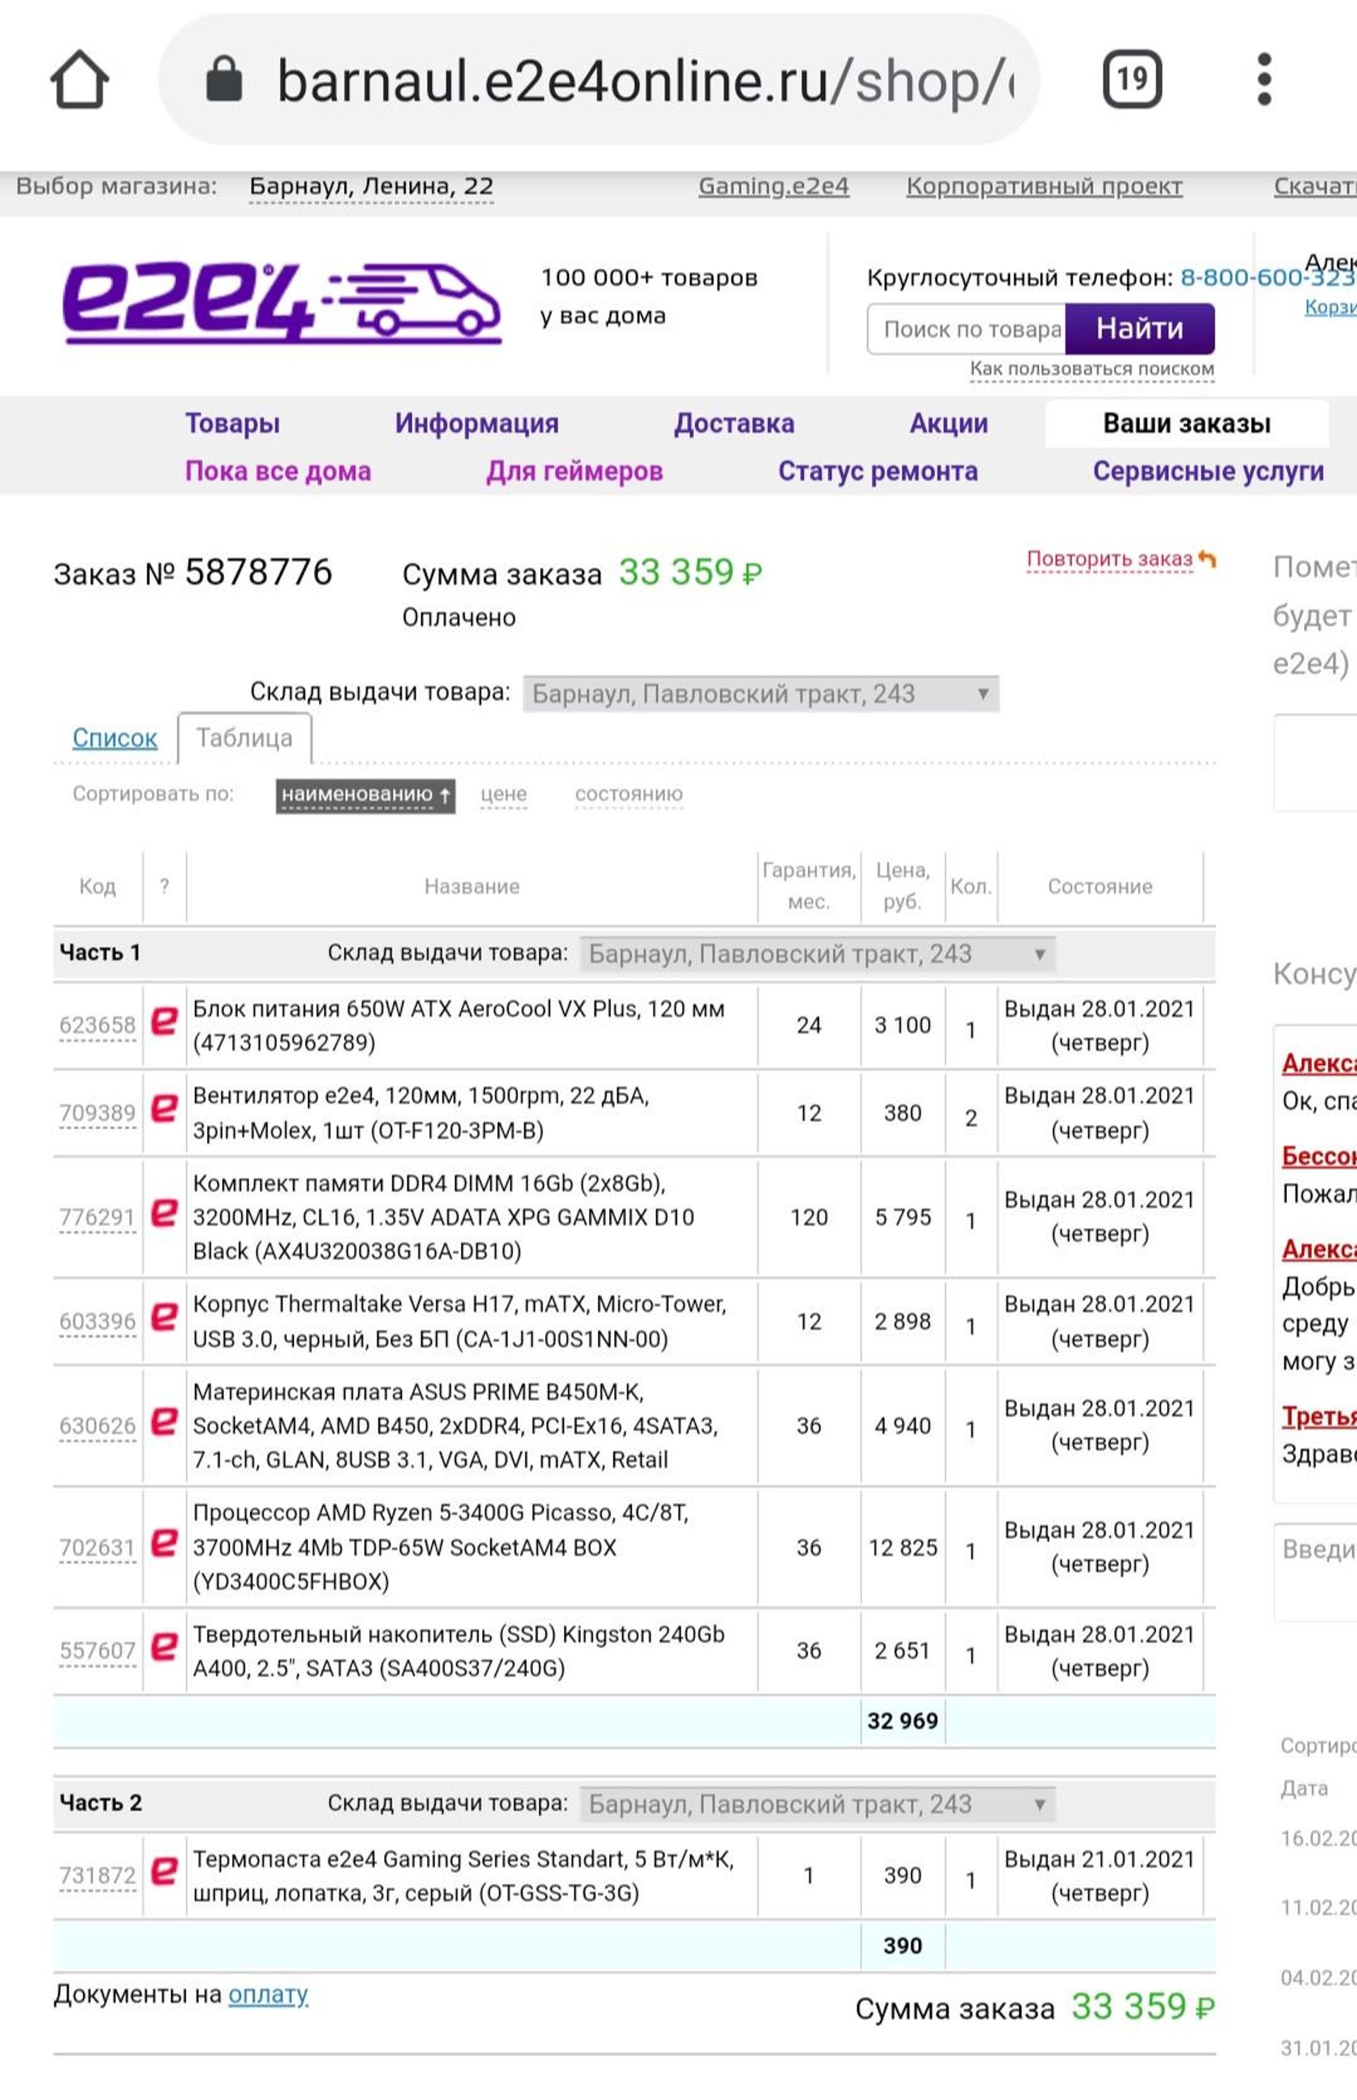The image size is (1357, 2100).
Task: Click the Найти search button
Action: pyautogui.click(x=1139, y=329)
